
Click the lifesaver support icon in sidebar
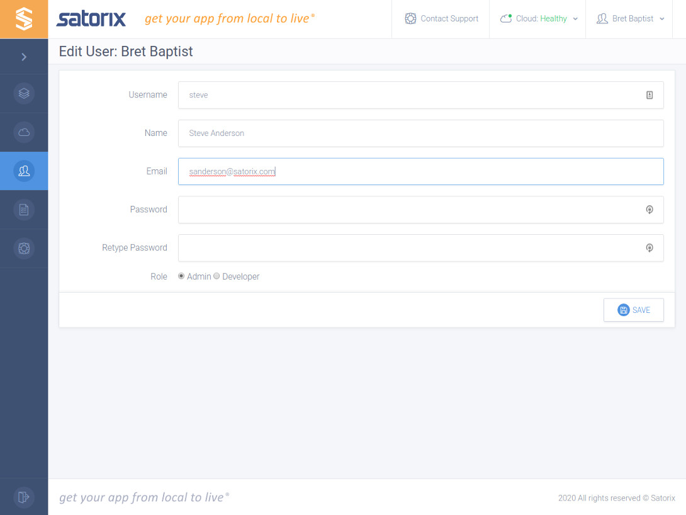click(24, 248)
